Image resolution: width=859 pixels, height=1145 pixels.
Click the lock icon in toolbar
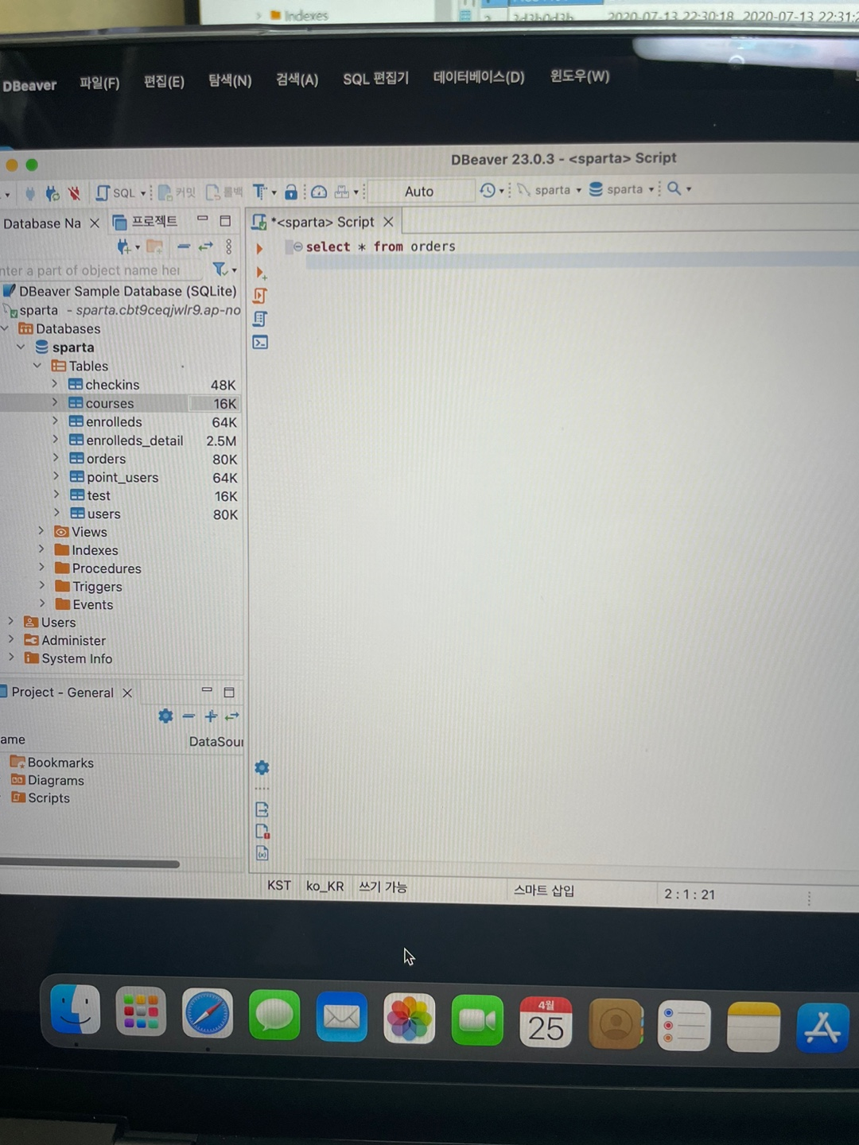(291, 192)
